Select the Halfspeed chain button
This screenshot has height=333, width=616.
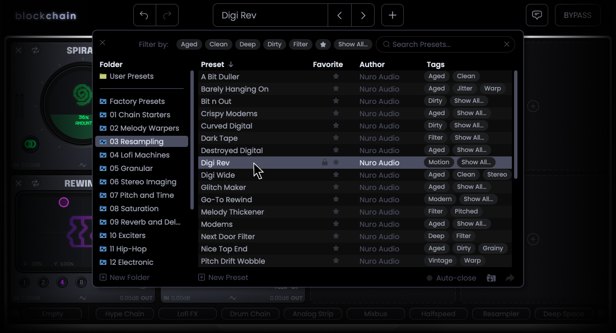point(438,314)
